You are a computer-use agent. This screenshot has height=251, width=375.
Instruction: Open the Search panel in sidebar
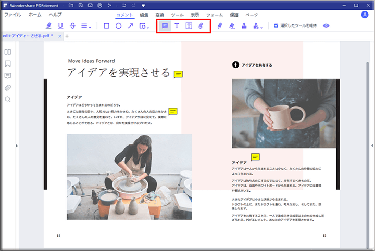pyautogui.click(x=8, y=99)
